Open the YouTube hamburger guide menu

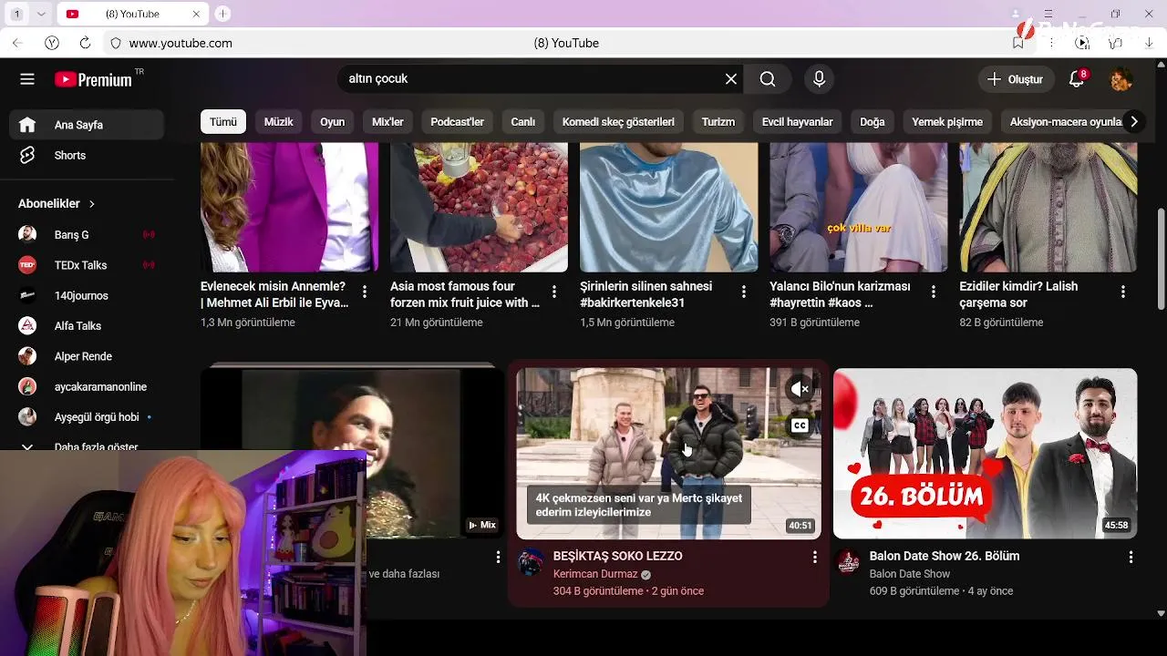pos(27,79)
